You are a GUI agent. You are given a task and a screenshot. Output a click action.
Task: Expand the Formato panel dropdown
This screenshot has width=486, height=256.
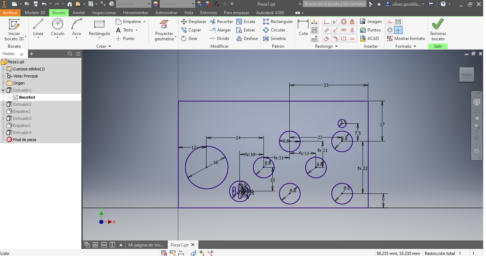[x=406, y=46]
